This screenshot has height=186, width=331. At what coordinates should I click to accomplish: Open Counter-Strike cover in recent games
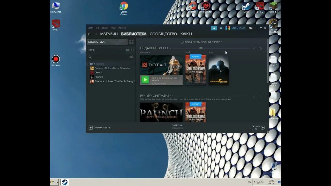pyautogui.click(x=219, y=70)
